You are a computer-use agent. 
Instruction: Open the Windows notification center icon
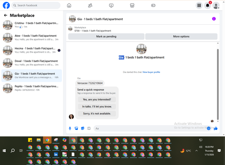(219, 151)
